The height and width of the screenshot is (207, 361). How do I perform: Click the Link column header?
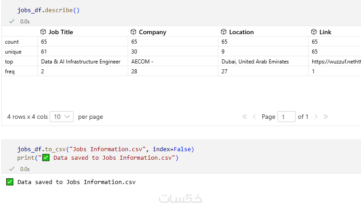(325, 32)
